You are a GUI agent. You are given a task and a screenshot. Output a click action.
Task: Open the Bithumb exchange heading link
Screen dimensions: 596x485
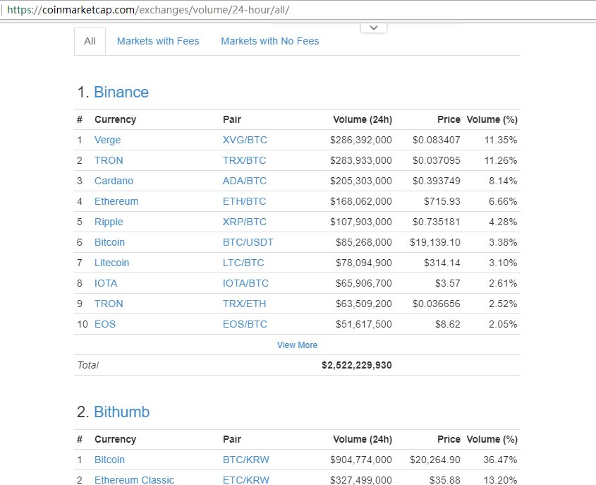(121, 412)
